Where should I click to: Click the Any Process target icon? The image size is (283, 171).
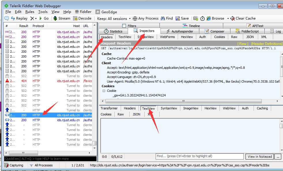pos(135,18)
